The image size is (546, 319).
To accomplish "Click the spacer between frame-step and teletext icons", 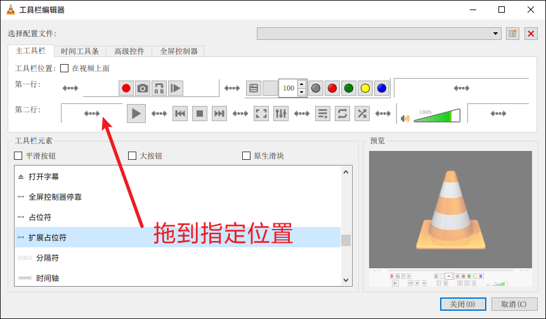I will (232, 88).
